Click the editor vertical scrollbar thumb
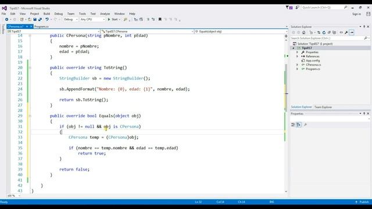Image resolution: width=372 pixels, height=209 pixels. 286,88
